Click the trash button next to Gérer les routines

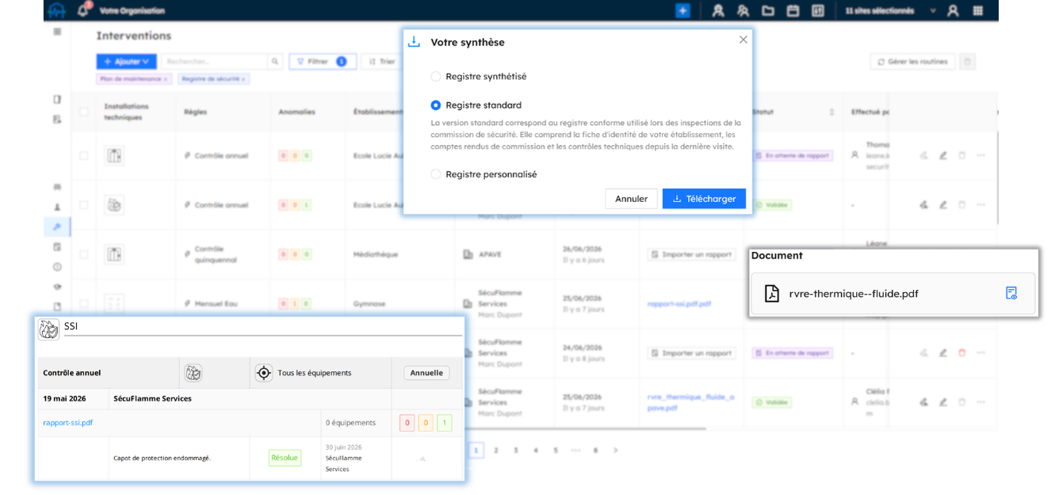pyautogui.click(x=967, y=61)
